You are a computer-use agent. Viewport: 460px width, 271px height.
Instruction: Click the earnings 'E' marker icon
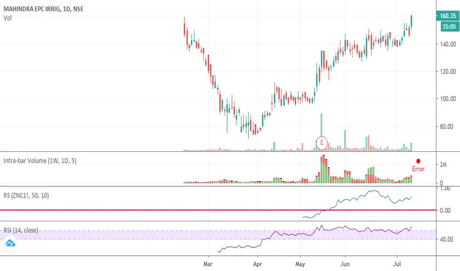coord(322,143)
